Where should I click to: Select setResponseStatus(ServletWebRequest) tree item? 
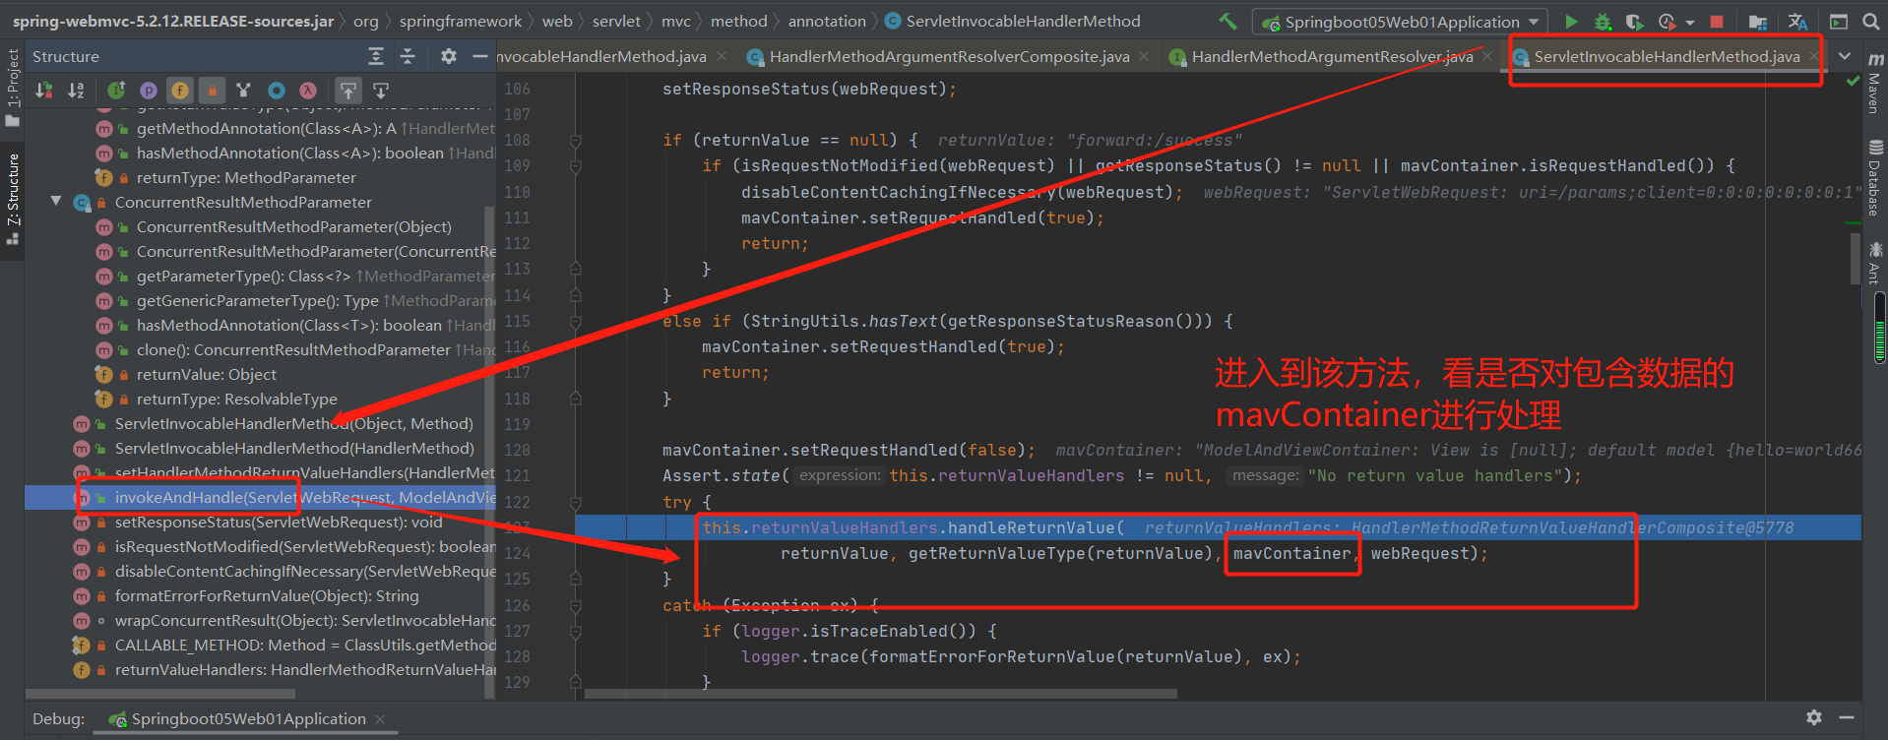(x=260, y=522)
